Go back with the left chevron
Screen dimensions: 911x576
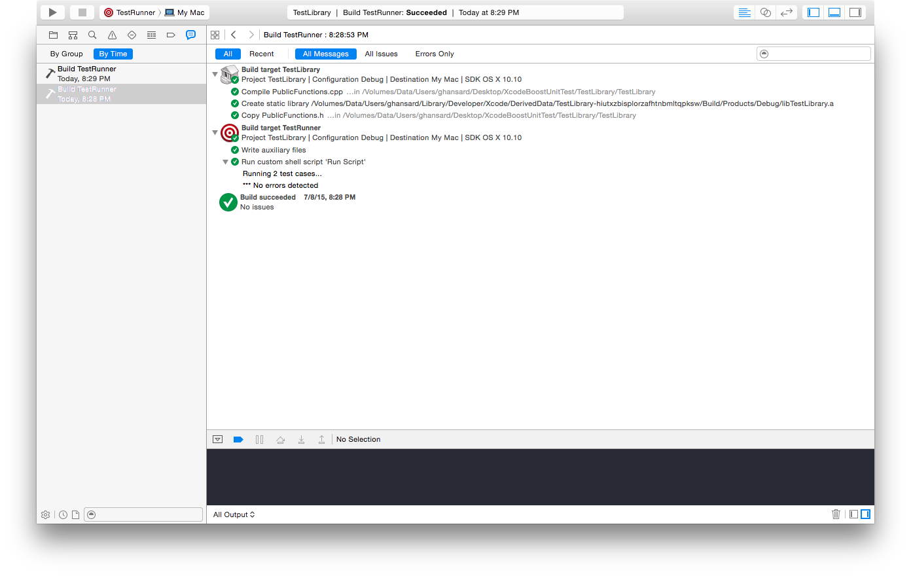click(234, 35)
